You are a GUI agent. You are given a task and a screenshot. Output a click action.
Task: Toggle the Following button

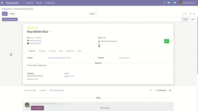pos(161,90)
